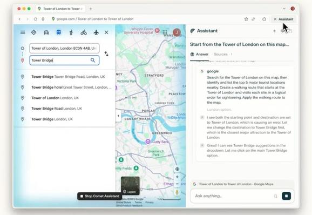Click the search magnifier in destination field
Screen dimensions: 312x215
click(93, 60)
